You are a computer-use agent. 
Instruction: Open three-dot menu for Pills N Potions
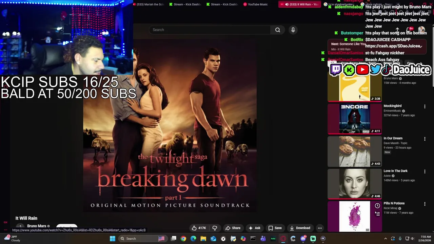click(425, 204)
